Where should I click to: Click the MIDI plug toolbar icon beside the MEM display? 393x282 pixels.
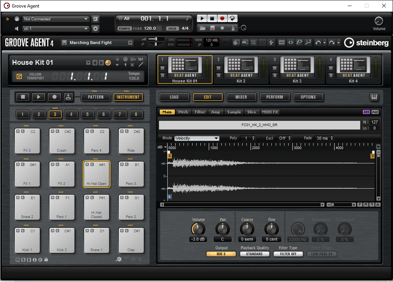click(236, 42)
